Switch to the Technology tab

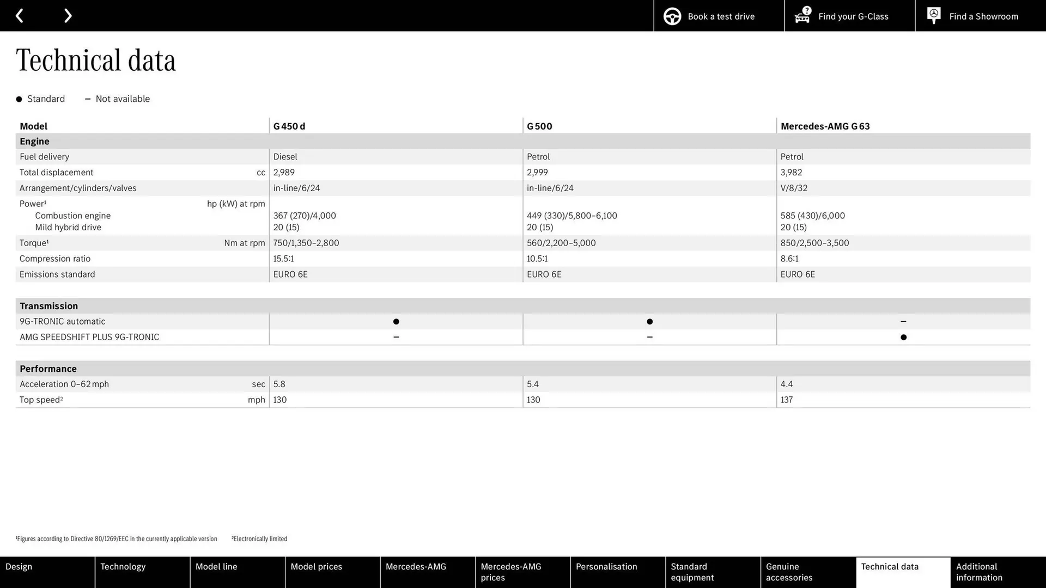(142, 572)
